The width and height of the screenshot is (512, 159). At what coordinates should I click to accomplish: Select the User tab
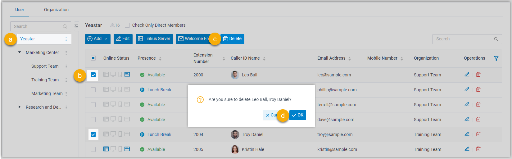click(x=20, y=10)
